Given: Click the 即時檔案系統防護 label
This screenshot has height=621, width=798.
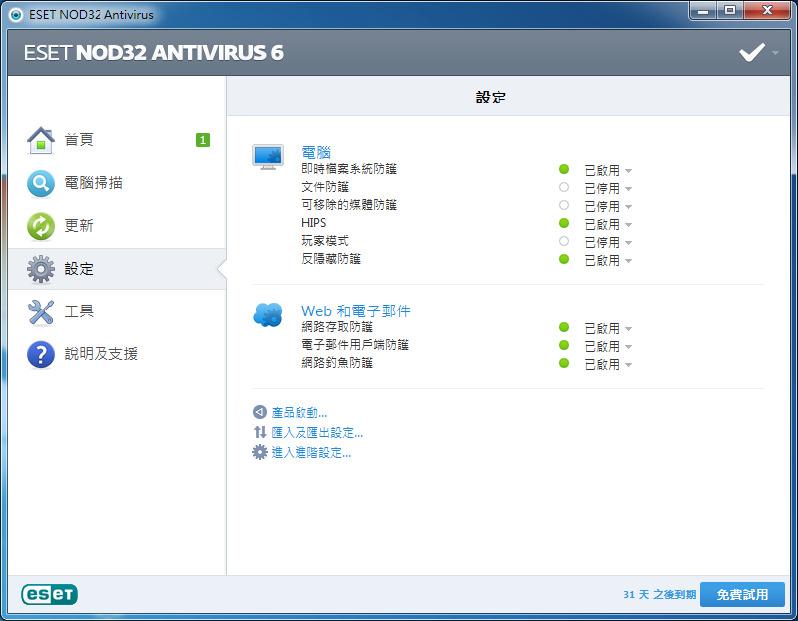Looking at the screenshot, I should 349,169.
